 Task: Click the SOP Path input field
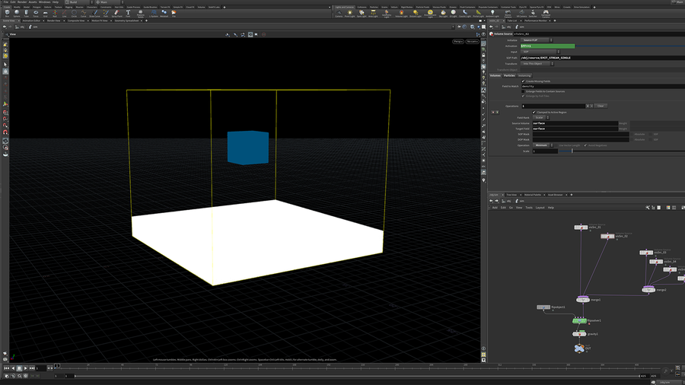tap(602, 58)
